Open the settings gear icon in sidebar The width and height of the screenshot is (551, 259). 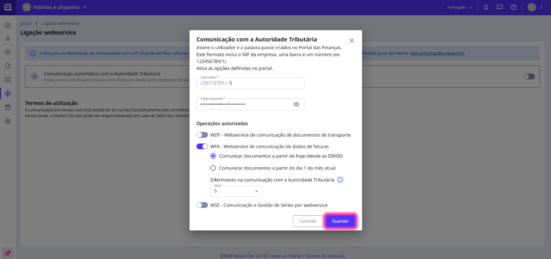tap(8, 121)
